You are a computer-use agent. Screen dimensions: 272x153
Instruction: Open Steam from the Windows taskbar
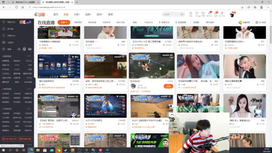[x=66, y=150]
